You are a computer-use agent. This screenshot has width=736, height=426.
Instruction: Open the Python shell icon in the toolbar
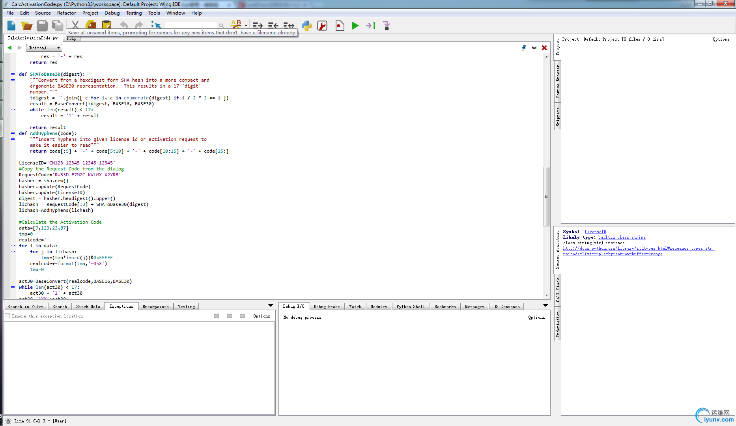pyautogui.click(x=307, y=26)
